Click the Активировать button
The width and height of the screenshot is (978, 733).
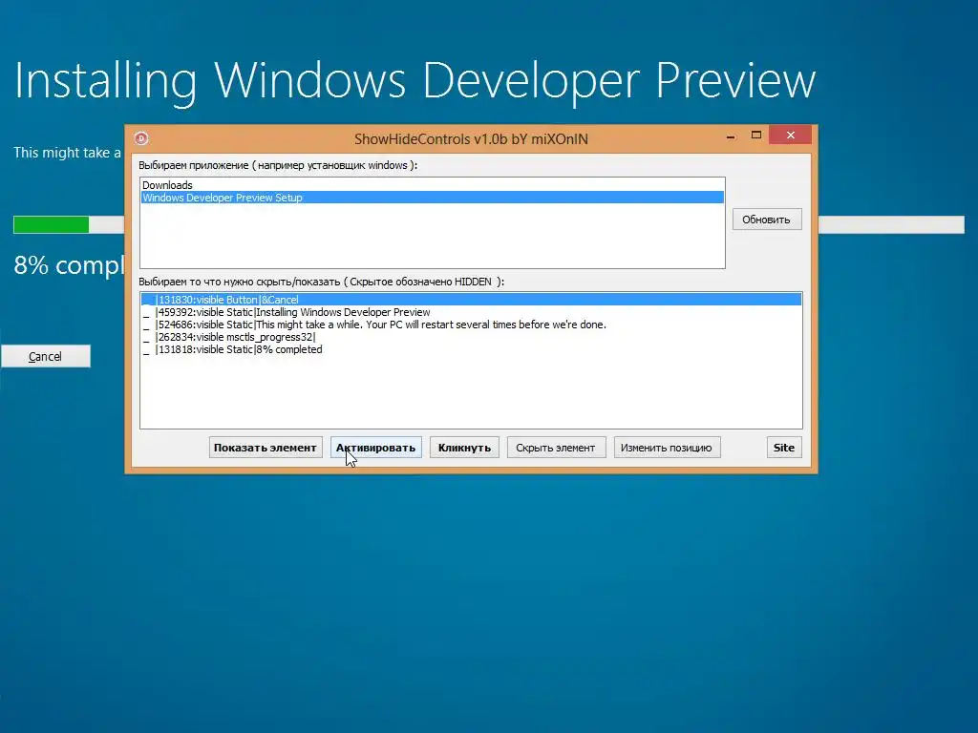375,448
